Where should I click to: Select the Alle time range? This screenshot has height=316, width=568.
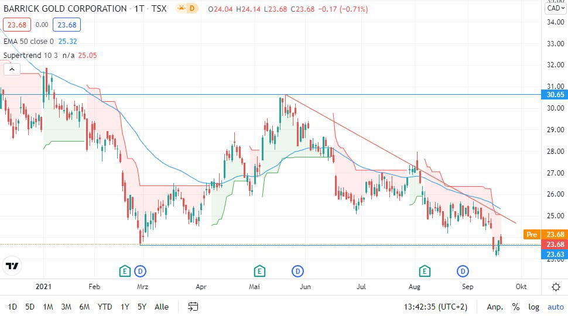tap(162, 307)
